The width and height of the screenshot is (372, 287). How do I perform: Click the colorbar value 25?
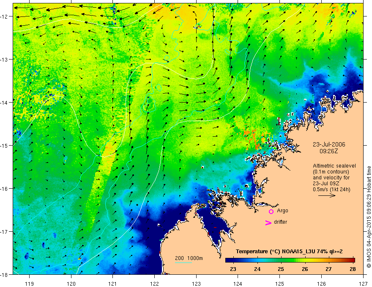click(281, 269)
